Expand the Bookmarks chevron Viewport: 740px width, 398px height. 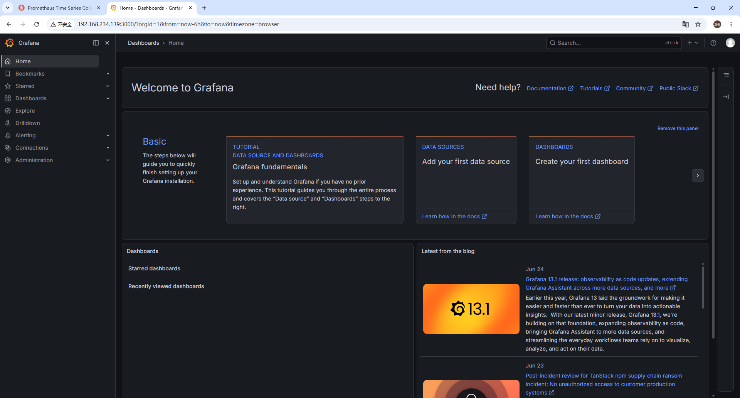coord(108,74)
